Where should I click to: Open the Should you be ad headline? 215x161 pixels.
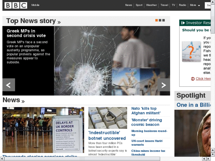tap(196, 30)
